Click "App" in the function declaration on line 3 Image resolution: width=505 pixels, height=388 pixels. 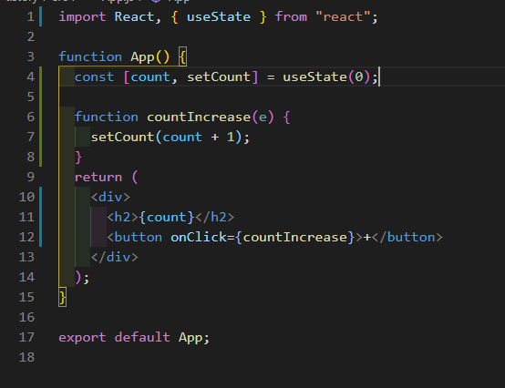[142, 57]
